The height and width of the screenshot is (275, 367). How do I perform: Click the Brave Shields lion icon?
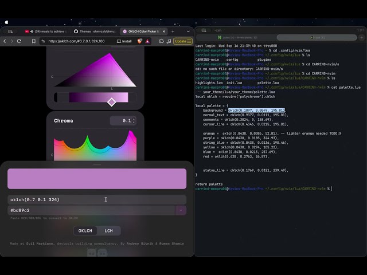coord(140,41)
